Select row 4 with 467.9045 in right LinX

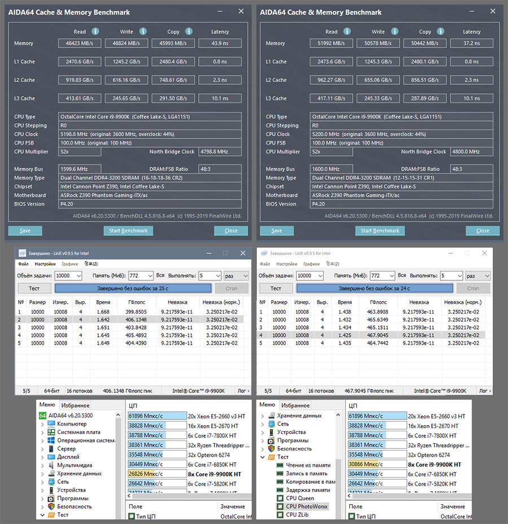coord(370,335)
